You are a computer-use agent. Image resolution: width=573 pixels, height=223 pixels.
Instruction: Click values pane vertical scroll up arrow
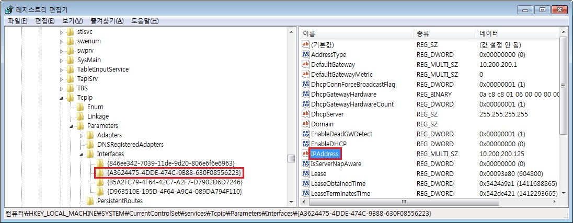coord(563,33)
